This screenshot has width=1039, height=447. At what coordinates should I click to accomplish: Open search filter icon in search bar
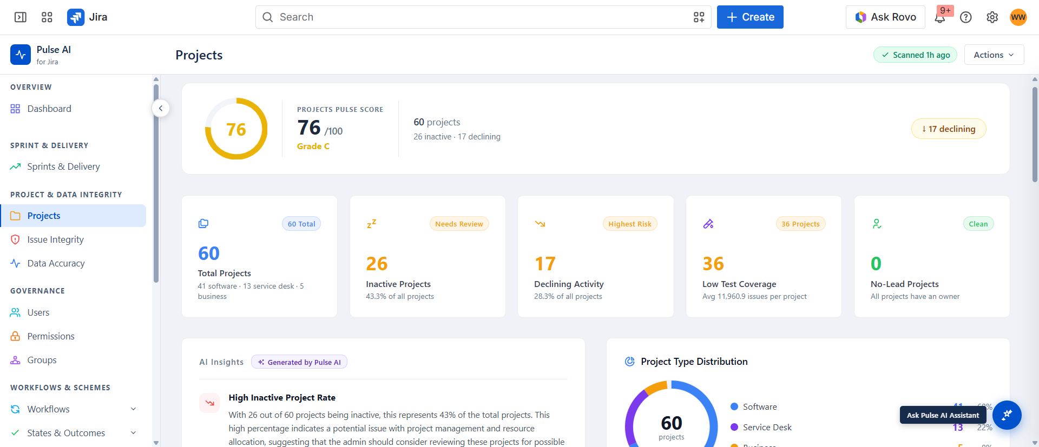tap(699, 17)
